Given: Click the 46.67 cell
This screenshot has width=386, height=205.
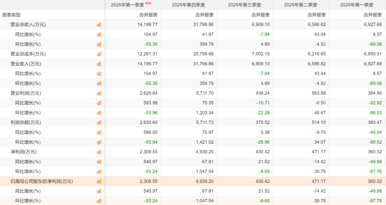Looking at the screenshot, I should [320, 113].
